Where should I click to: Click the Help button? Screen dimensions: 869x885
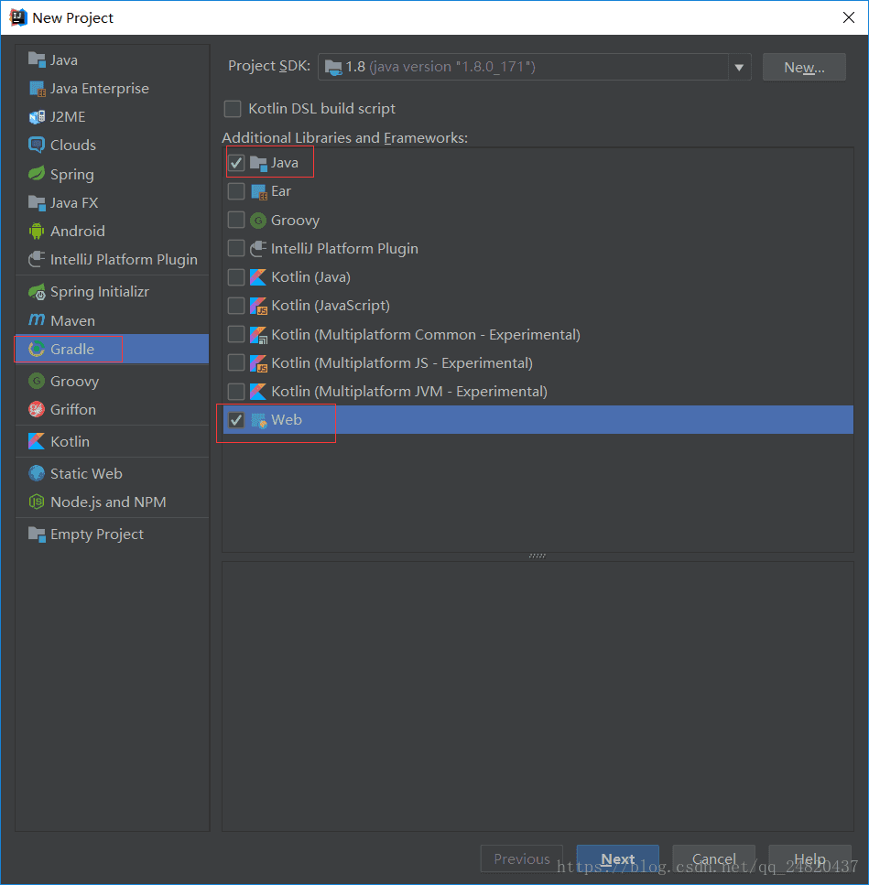(809, 858)
